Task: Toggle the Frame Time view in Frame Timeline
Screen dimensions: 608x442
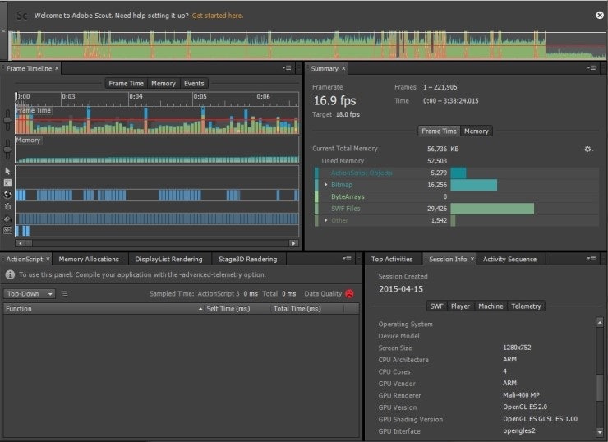Action: (x=126, y=83)
